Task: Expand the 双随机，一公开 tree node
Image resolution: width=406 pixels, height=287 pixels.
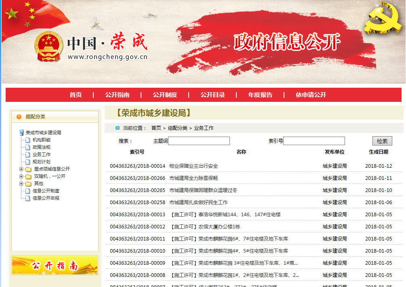Action: pyautogui.click(x=21, y=177)
